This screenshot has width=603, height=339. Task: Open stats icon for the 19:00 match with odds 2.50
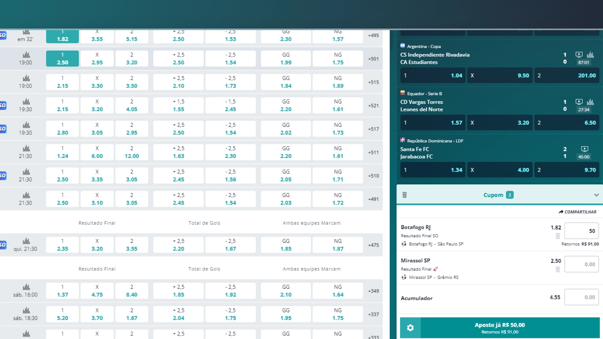pyautogui.click(x=26, y=55)
